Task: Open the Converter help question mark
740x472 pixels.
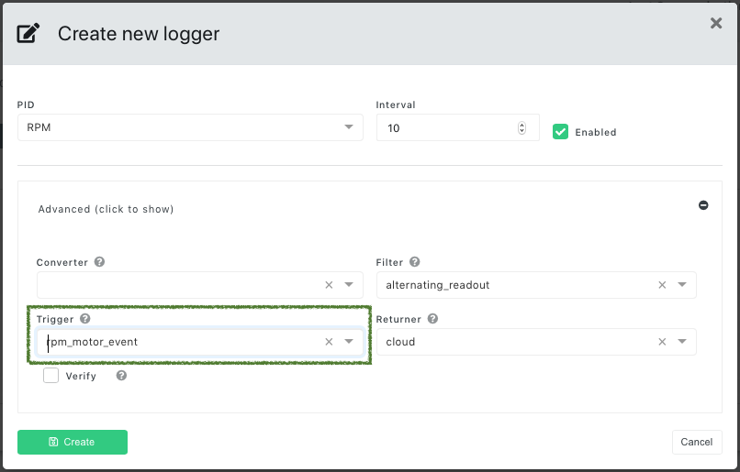Action: (x=99, y=262)
